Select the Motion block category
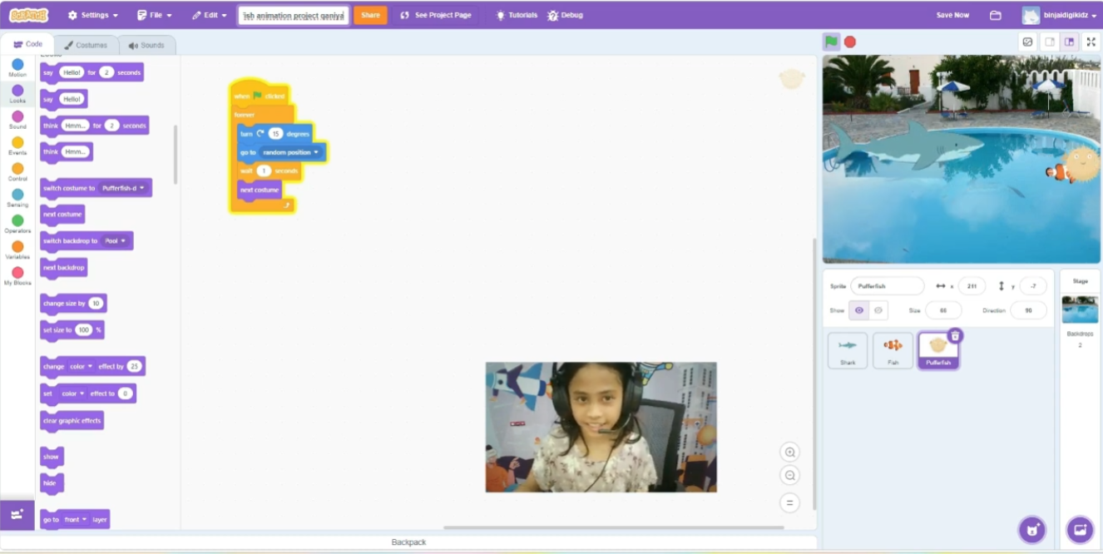 [x=17, y=68]
